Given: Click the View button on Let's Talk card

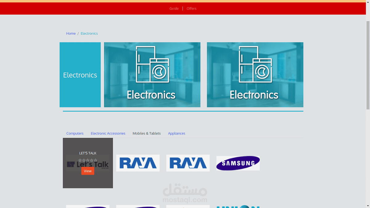Looking at the screenshot, I should click(88, 171).
